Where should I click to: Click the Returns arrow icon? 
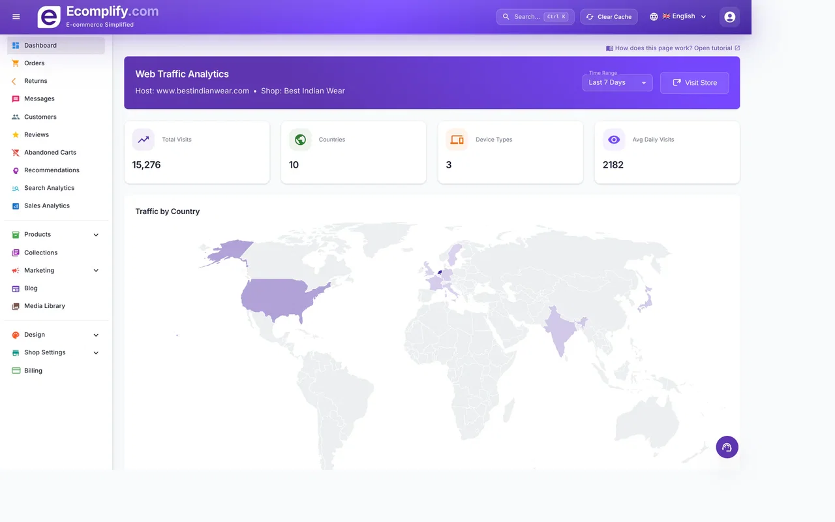[14, 81]
